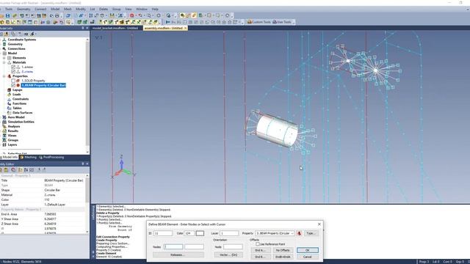Click the Elements grid icon in the tree
The height and width of the screenshot is (264, 470).
coord(10,58)
